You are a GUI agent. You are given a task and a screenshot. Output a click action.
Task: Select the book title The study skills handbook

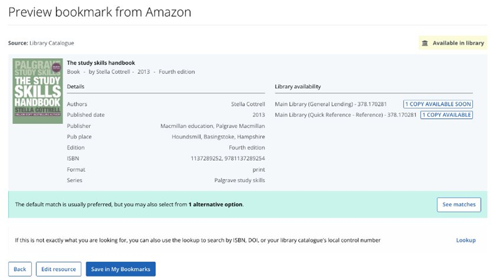101,63
